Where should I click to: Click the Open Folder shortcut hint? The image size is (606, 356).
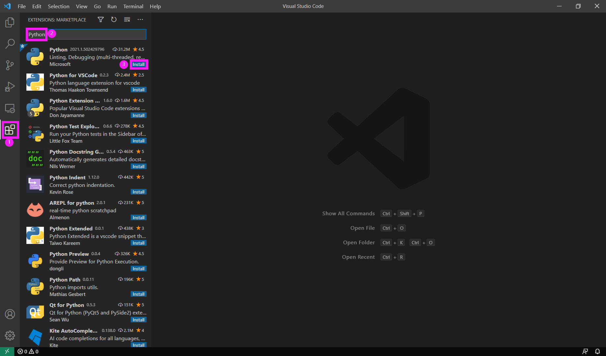pyautogui.click(x=359, y=242)
